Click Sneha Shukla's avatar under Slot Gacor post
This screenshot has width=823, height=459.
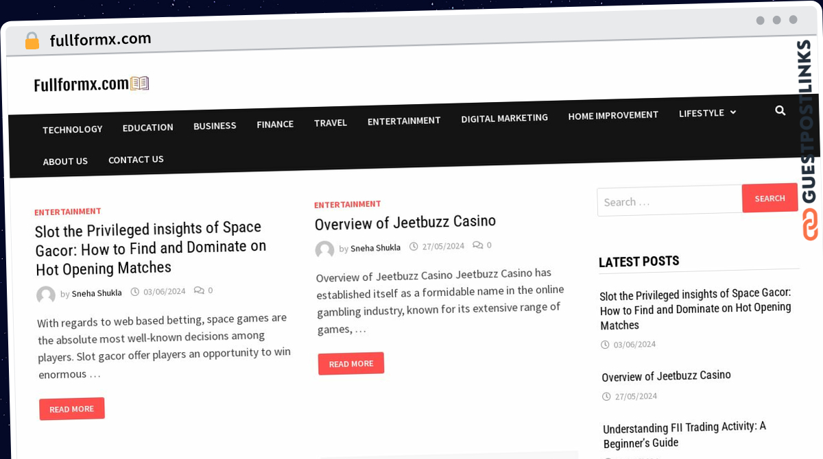tap(46, 295)
